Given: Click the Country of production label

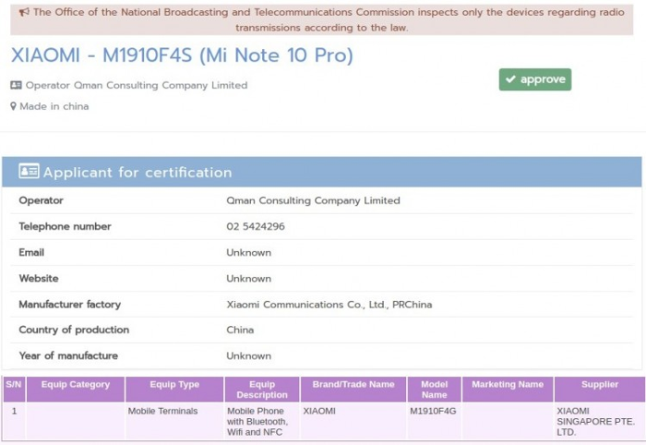Looking at the screenshot, I should [74, 330].
